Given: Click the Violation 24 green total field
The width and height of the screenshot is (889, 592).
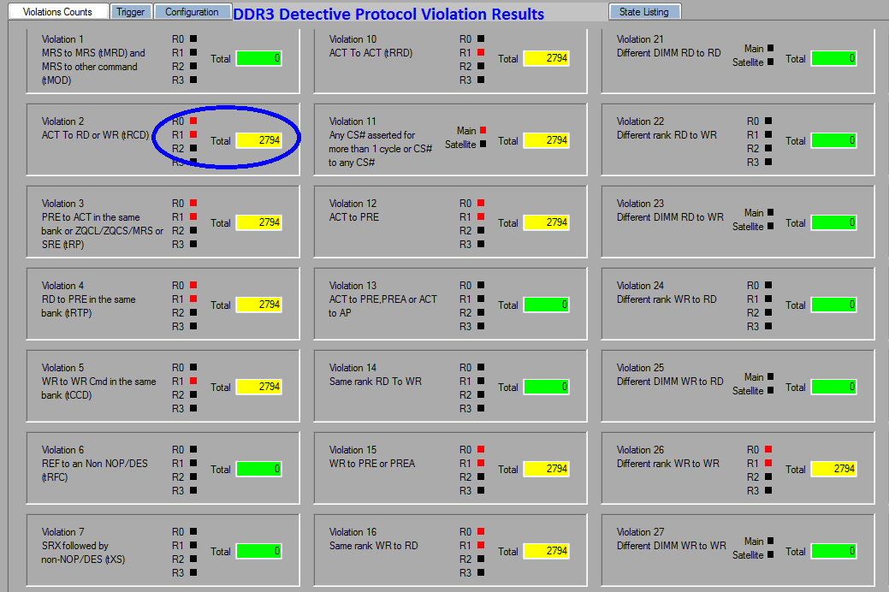Looking at the screenshot, I should [x=834, y=305].
